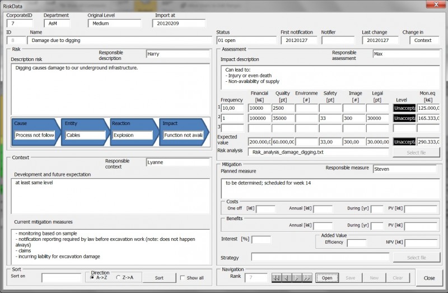Click the Sort on input field
Screen dimensions: 448x293
tap(61, 277)
